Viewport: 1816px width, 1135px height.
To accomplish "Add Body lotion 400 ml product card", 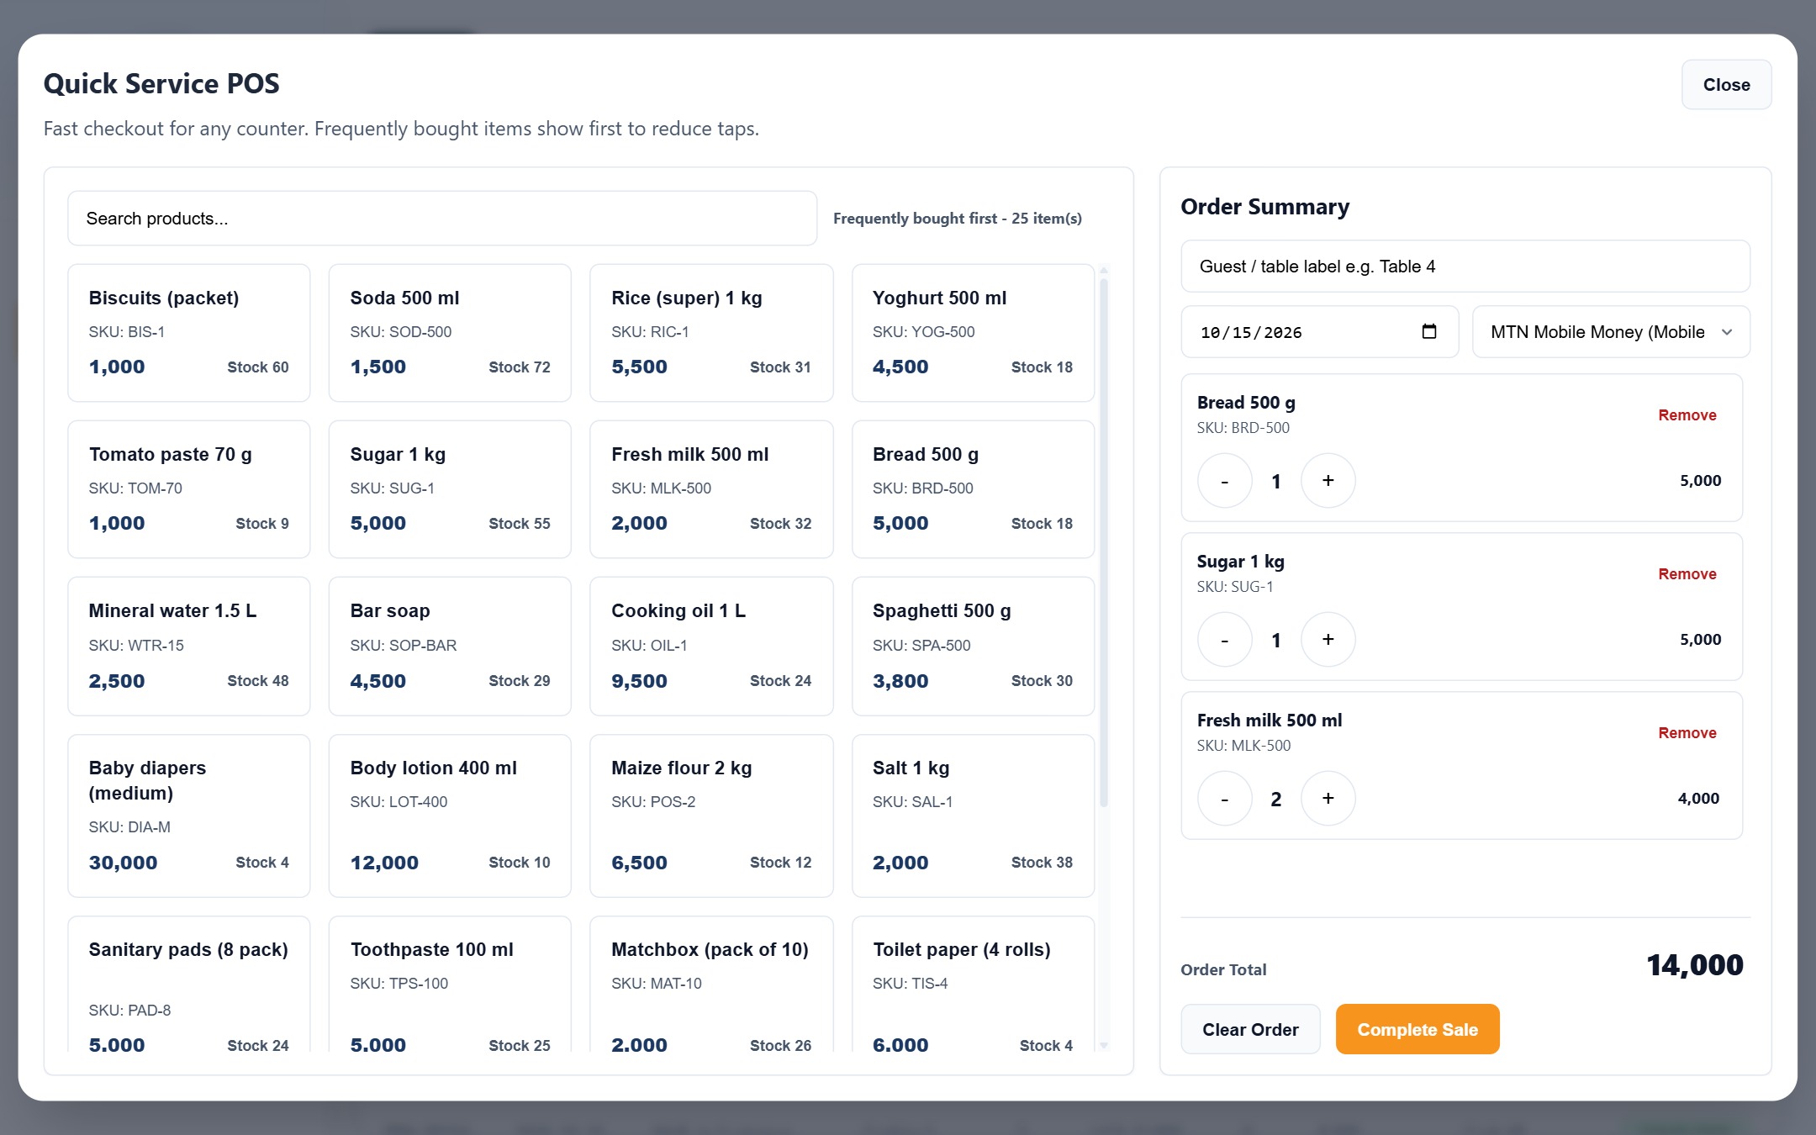I will (450, 816).
